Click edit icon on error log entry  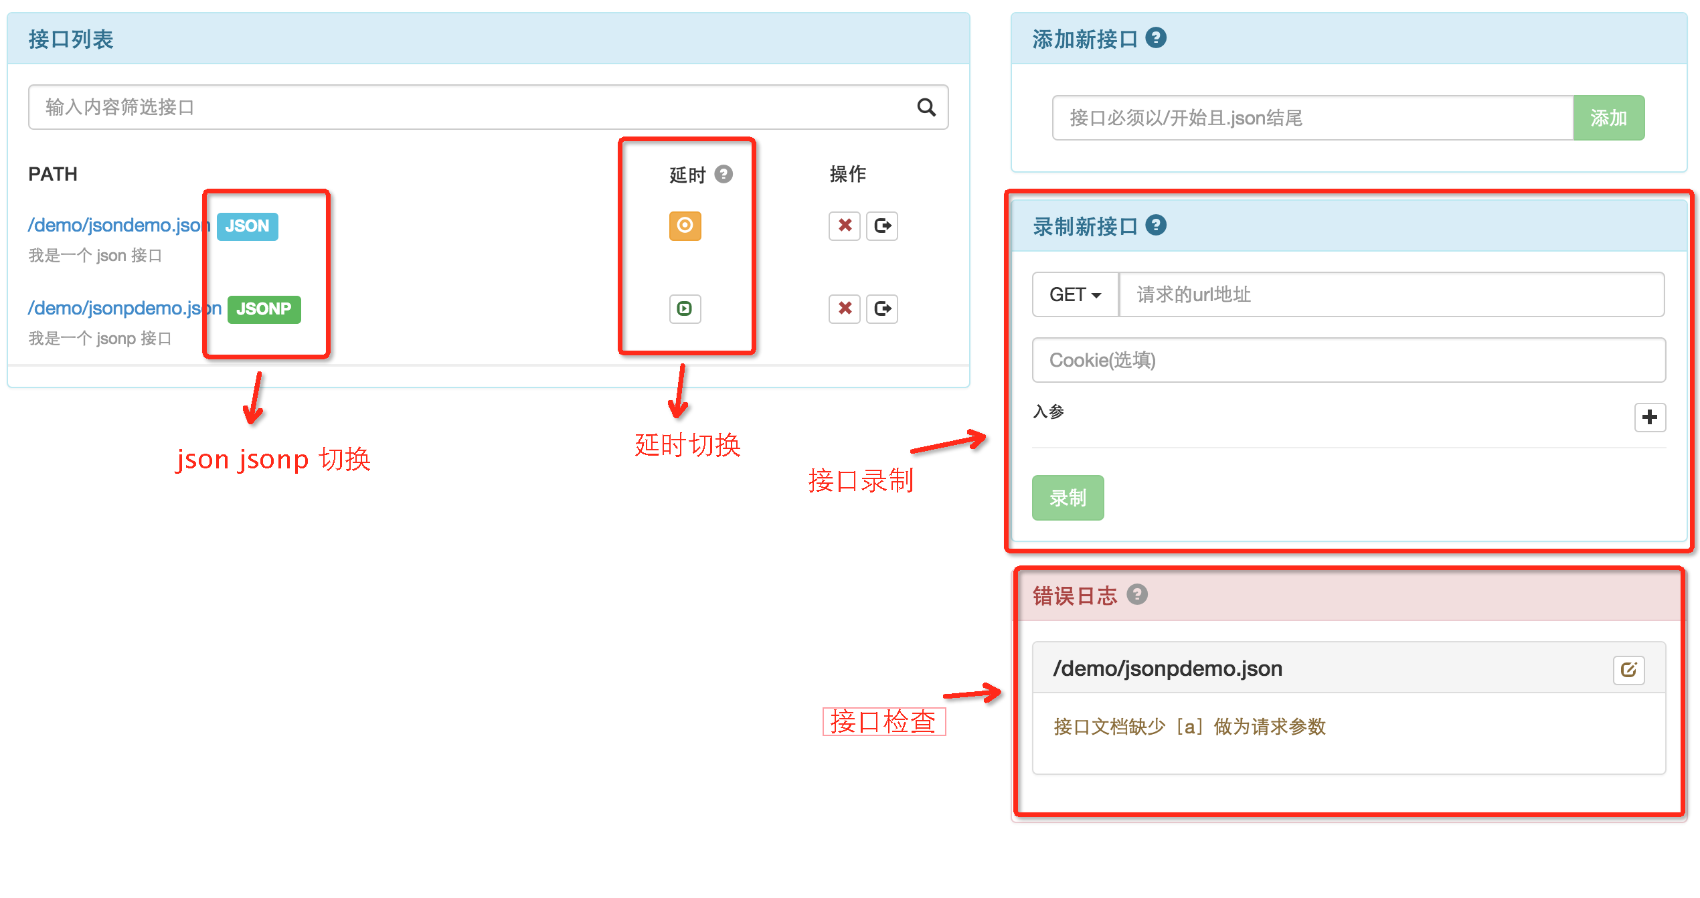1628,670
